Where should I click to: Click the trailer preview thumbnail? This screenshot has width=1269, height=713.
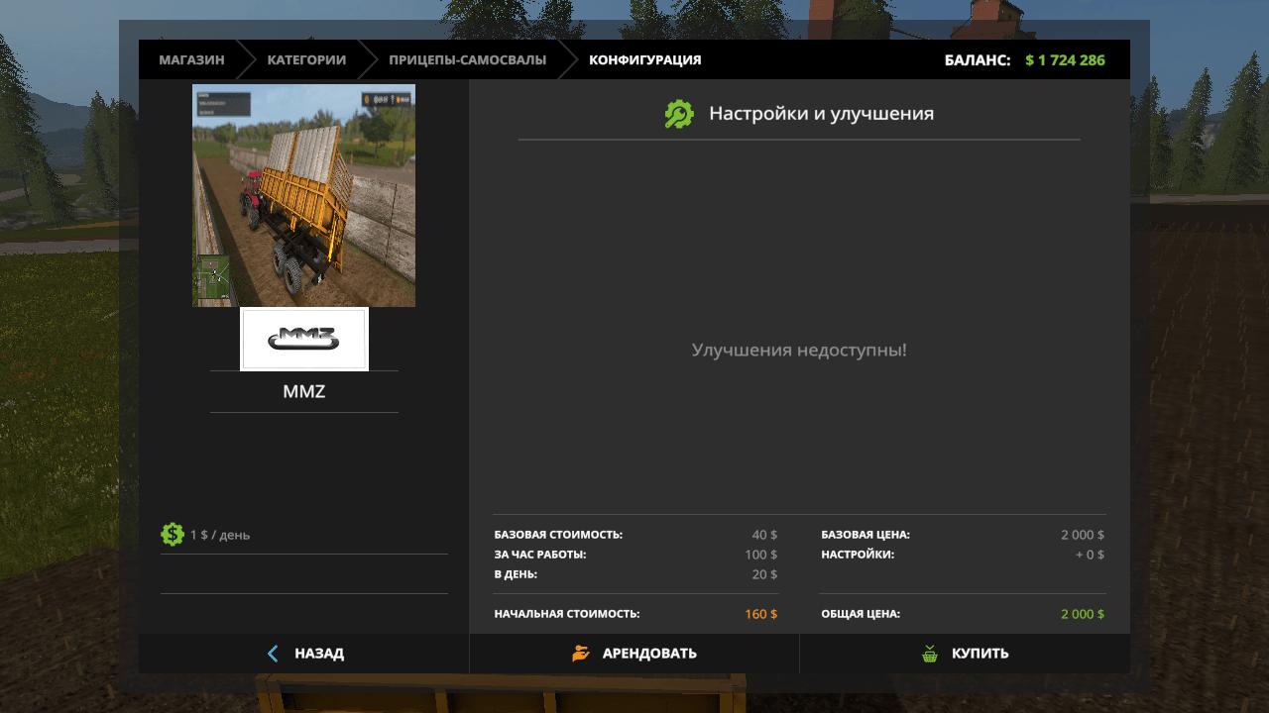tap(304, 195)
